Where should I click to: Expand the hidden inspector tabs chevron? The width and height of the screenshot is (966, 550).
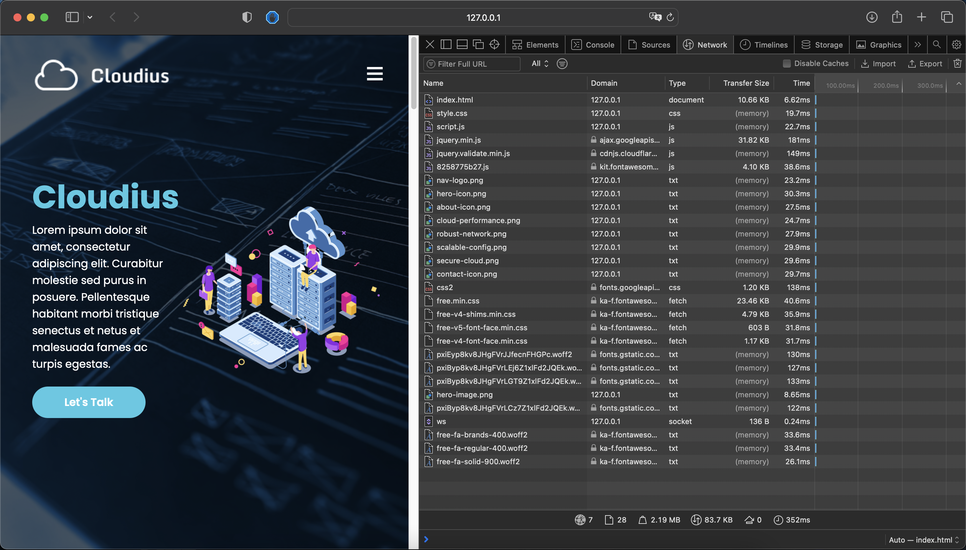918,45
